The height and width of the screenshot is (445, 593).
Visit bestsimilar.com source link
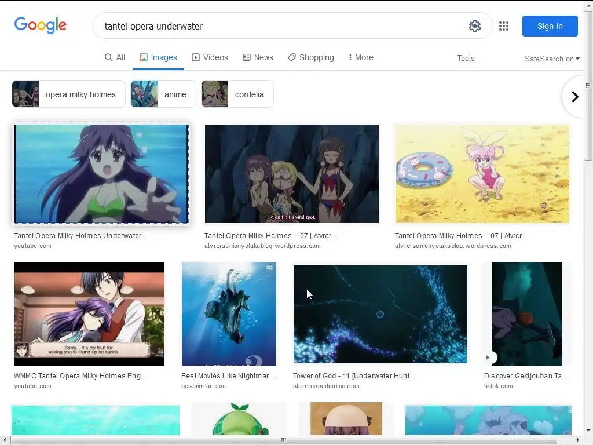(203, 386)
